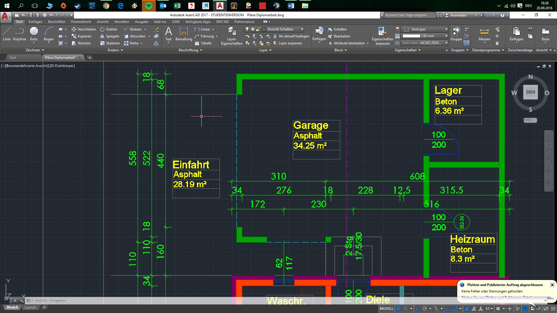The width and height of the screenshot is (557, 313).
Task: Click the Kopieren copy tool
Action: coord(82,36)
